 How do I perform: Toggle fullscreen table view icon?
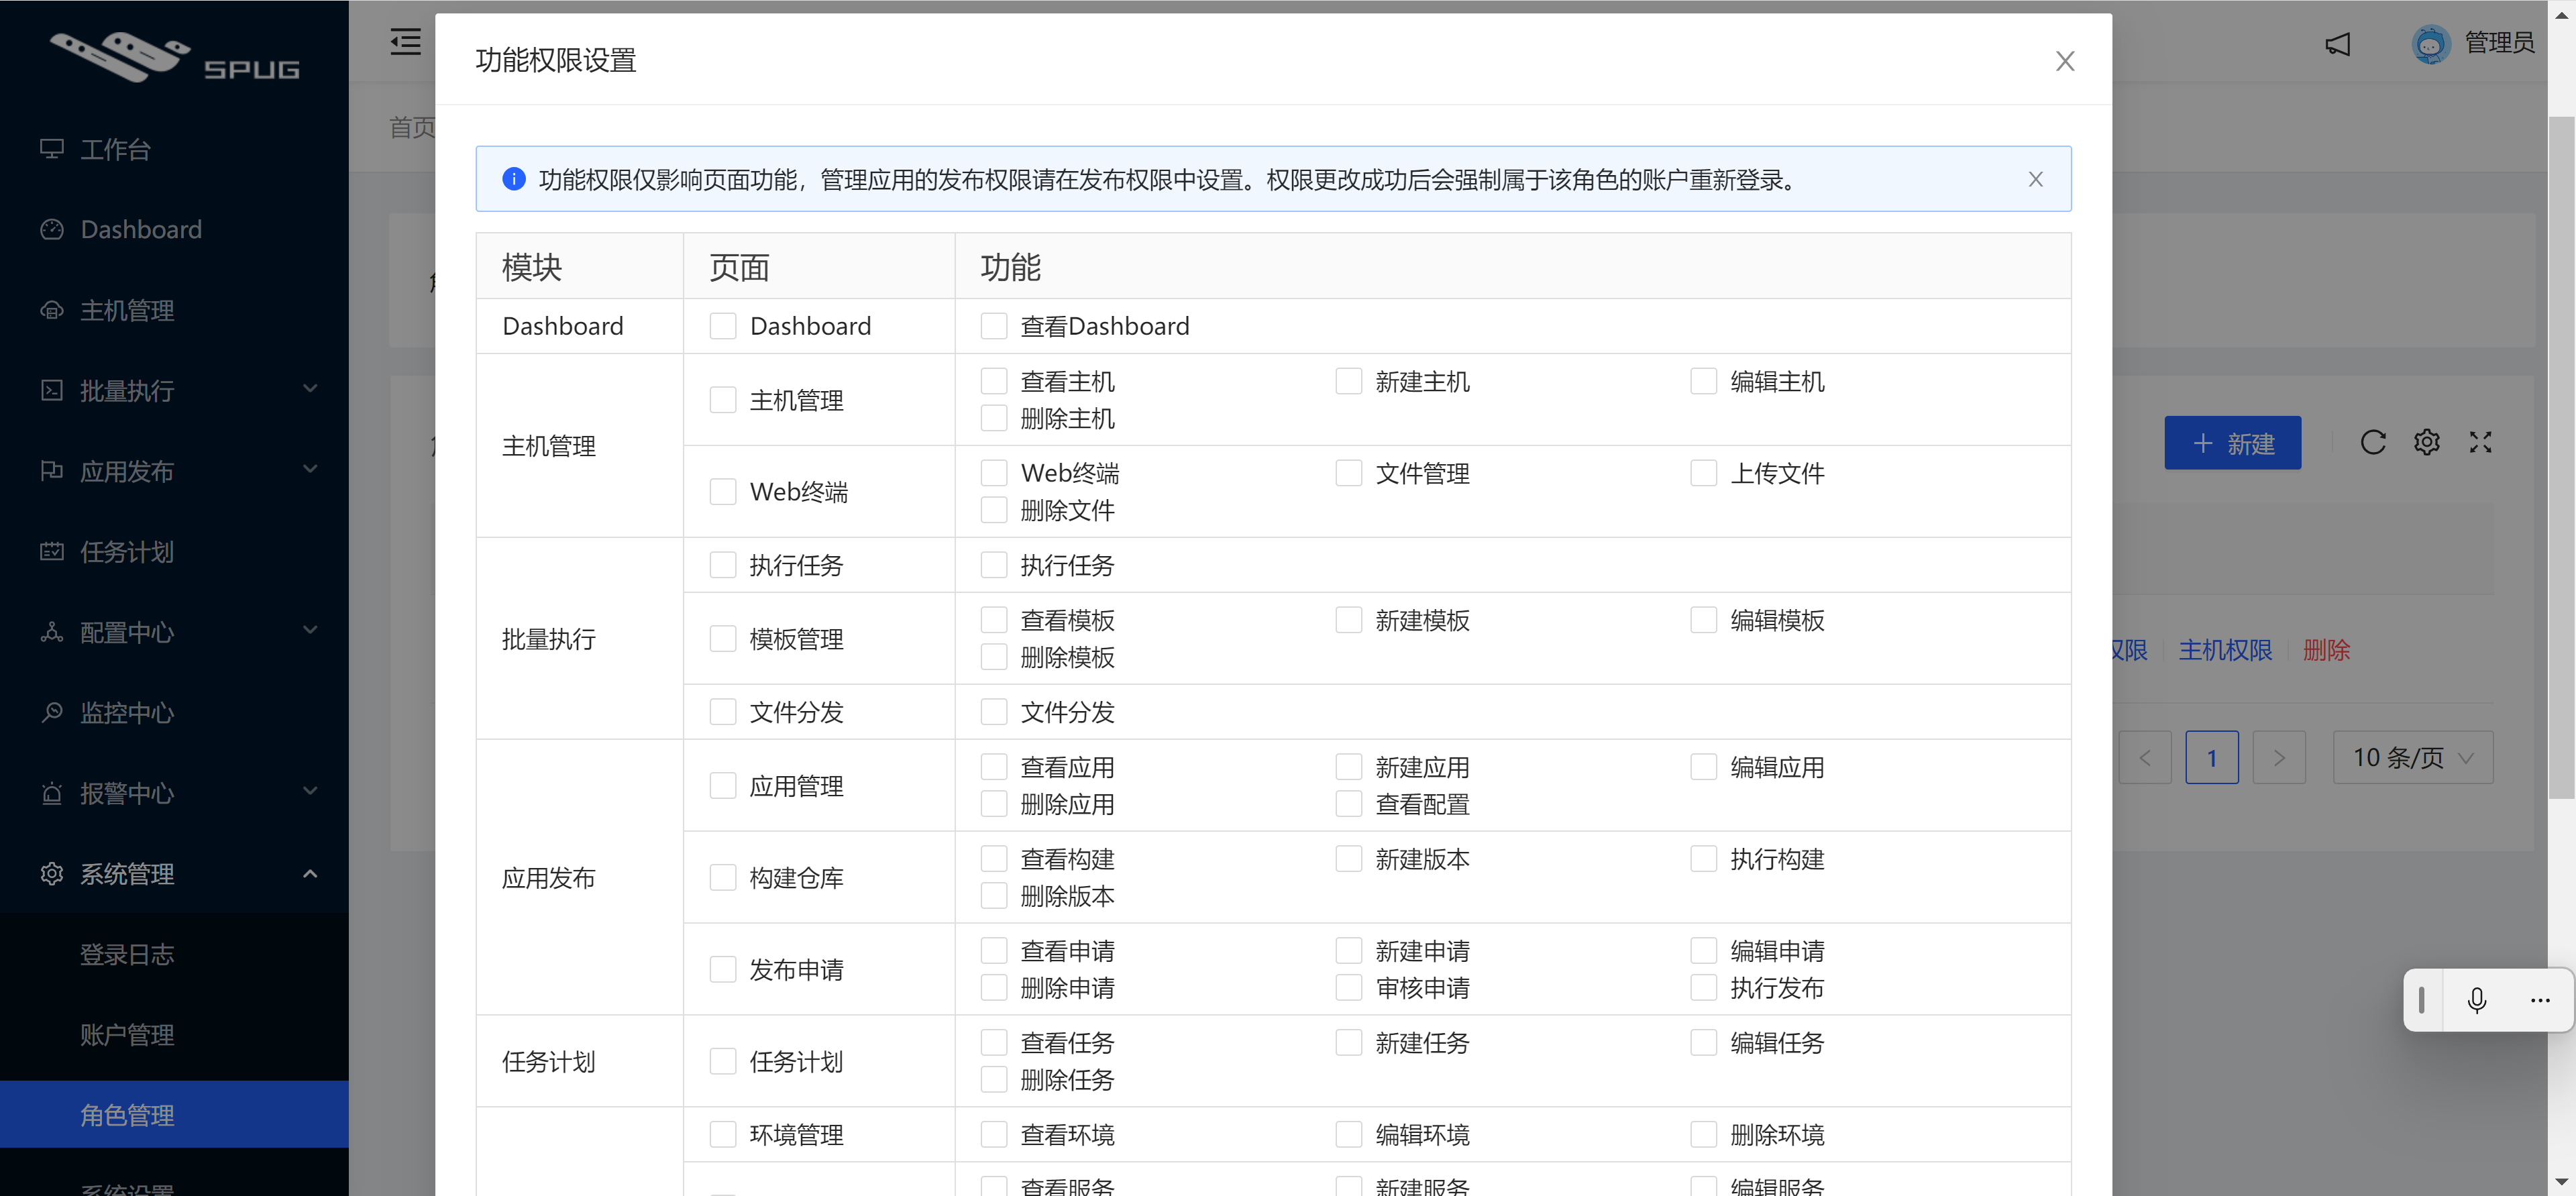[x=2480, y=442]
